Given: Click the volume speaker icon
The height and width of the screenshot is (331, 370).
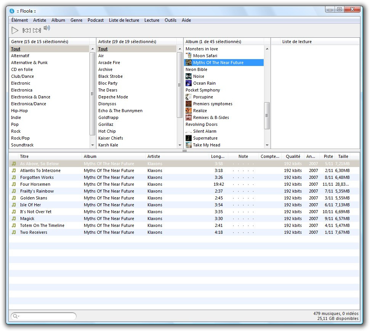Looking at the screenshot, I should [47, 28].
